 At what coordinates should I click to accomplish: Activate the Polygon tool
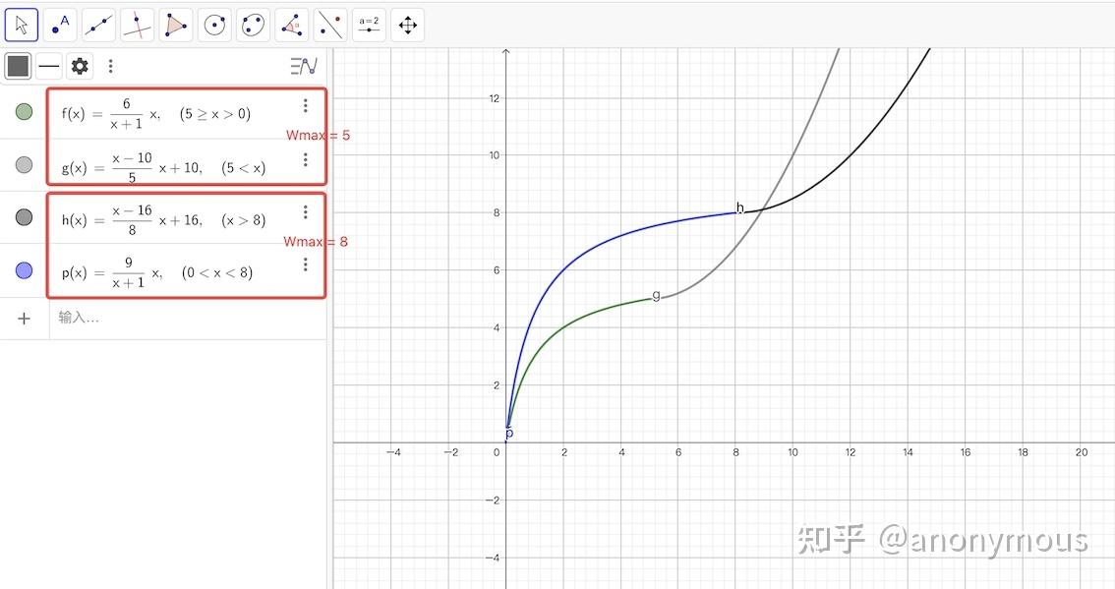(175, 25)
